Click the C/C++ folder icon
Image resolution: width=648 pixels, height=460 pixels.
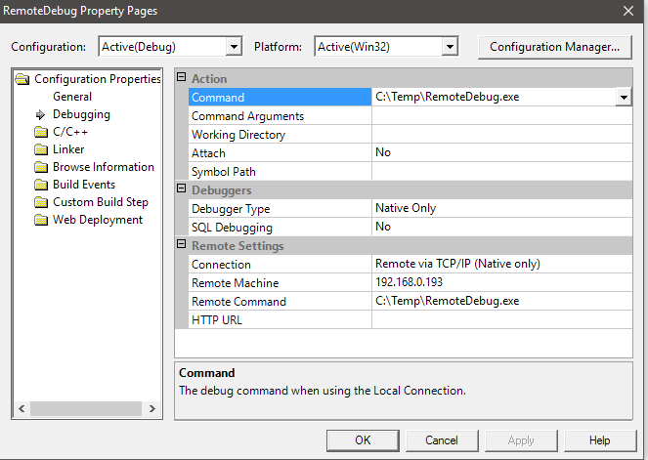click(41, 132)
